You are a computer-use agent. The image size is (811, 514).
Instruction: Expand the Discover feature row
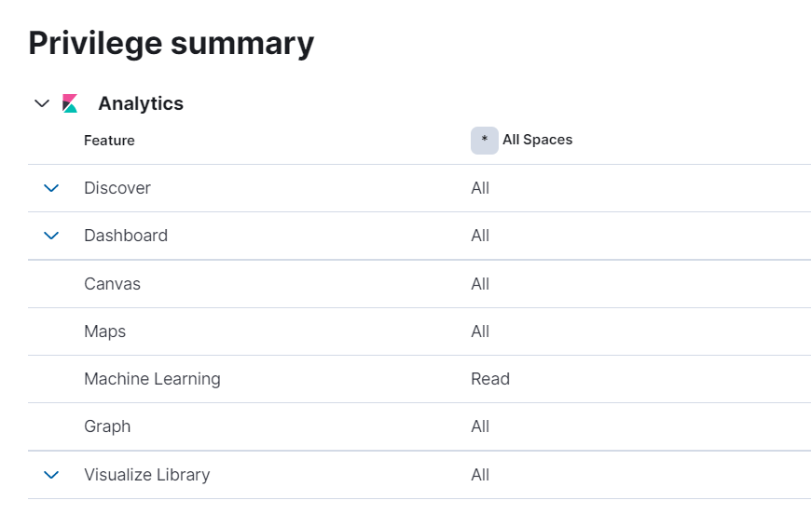51,188
